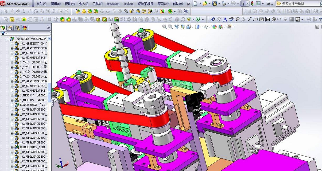Collapse the root assembly _X2_629B5149673A5934 node
The width and height of the screenshot is (322, 171).
(7, 39)
